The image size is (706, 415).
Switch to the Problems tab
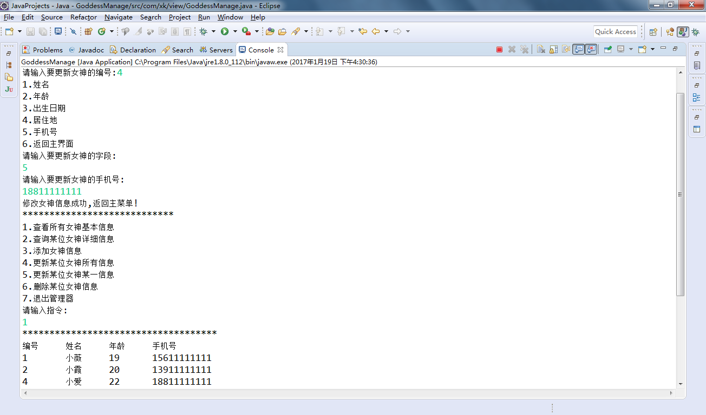click(43, 50)
